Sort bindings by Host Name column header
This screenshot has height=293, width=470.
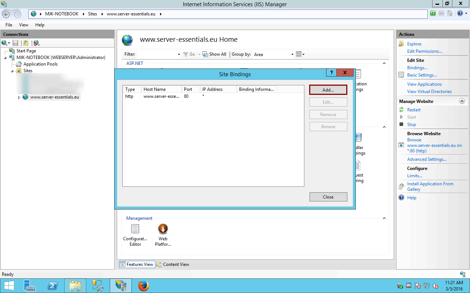(161, 89)
